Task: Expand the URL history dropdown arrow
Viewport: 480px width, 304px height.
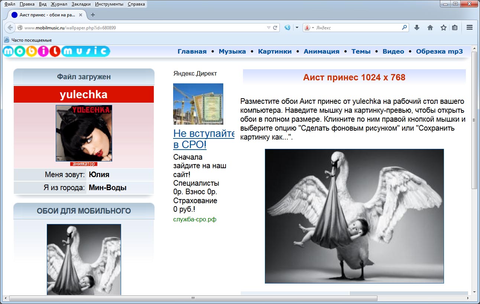Action: click(x=269, y=28)
